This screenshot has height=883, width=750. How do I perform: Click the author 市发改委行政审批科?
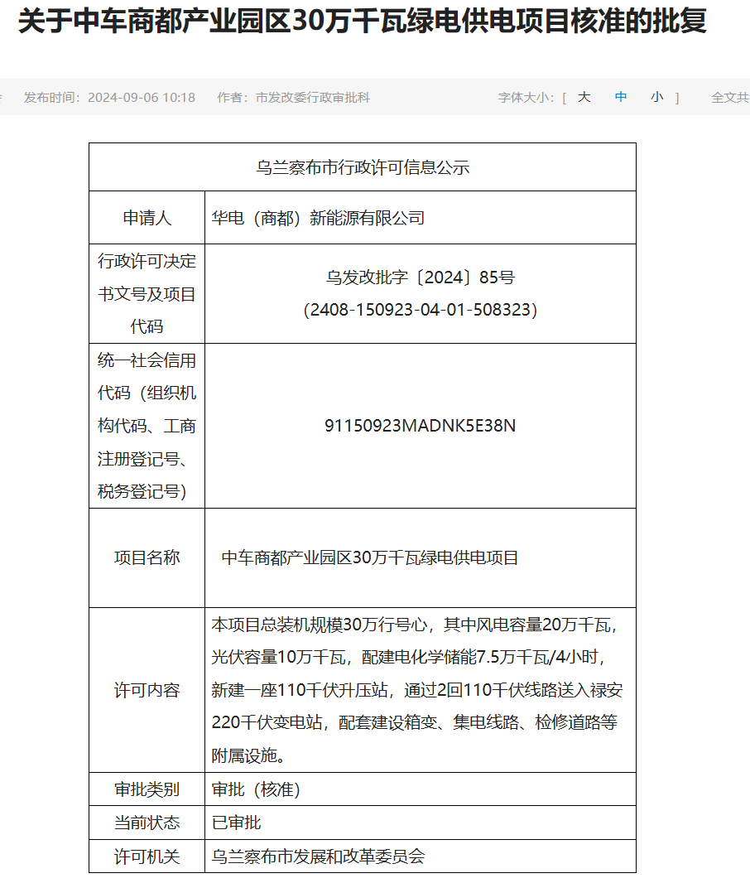tap(313, 98)
